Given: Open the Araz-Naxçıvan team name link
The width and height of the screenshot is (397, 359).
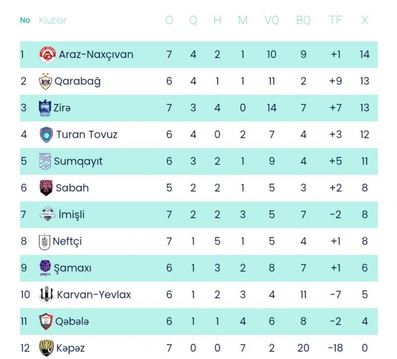Looking at the screenshot, I should tap(96, 54).
